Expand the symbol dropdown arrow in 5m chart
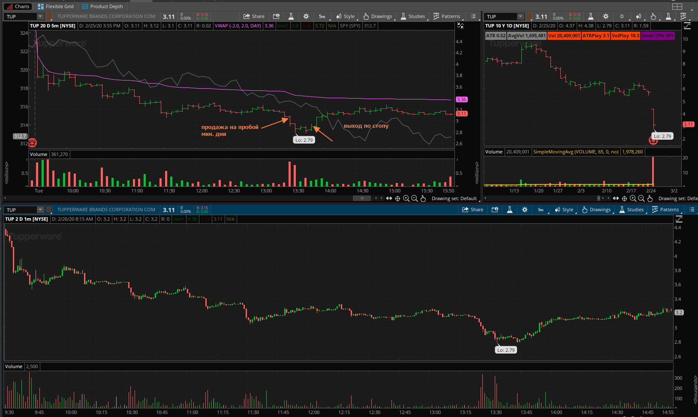Screen dimensions: 698x417 (x=40, y=17)
